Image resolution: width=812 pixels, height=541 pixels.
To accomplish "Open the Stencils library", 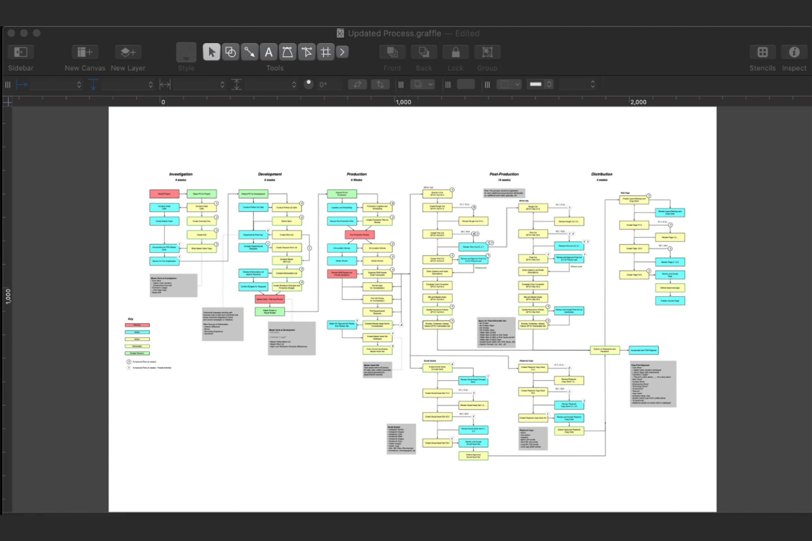I will [x=762, y=52].
